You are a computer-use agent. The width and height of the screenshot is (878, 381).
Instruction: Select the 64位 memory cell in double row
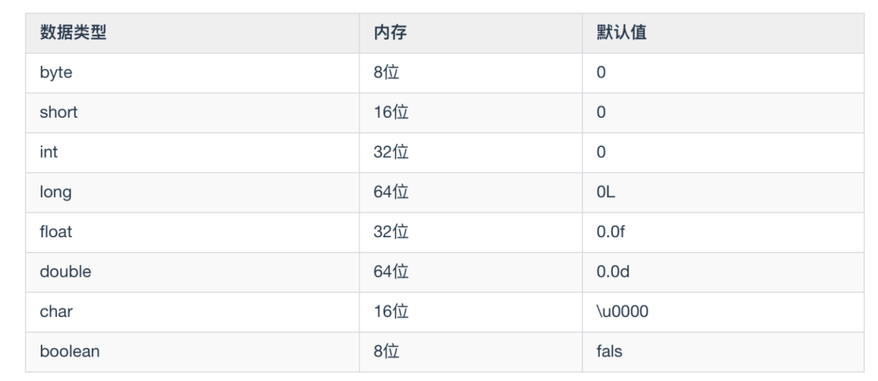coord(391,272)
